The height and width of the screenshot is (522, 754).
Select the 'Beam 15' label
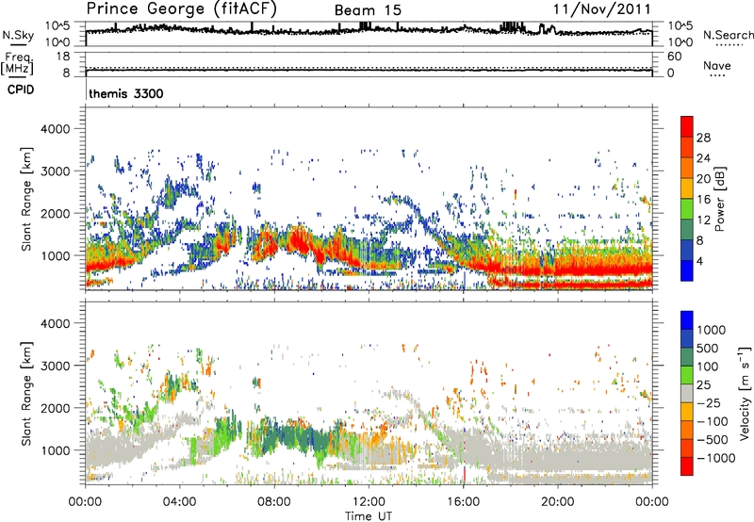point(368,10)
